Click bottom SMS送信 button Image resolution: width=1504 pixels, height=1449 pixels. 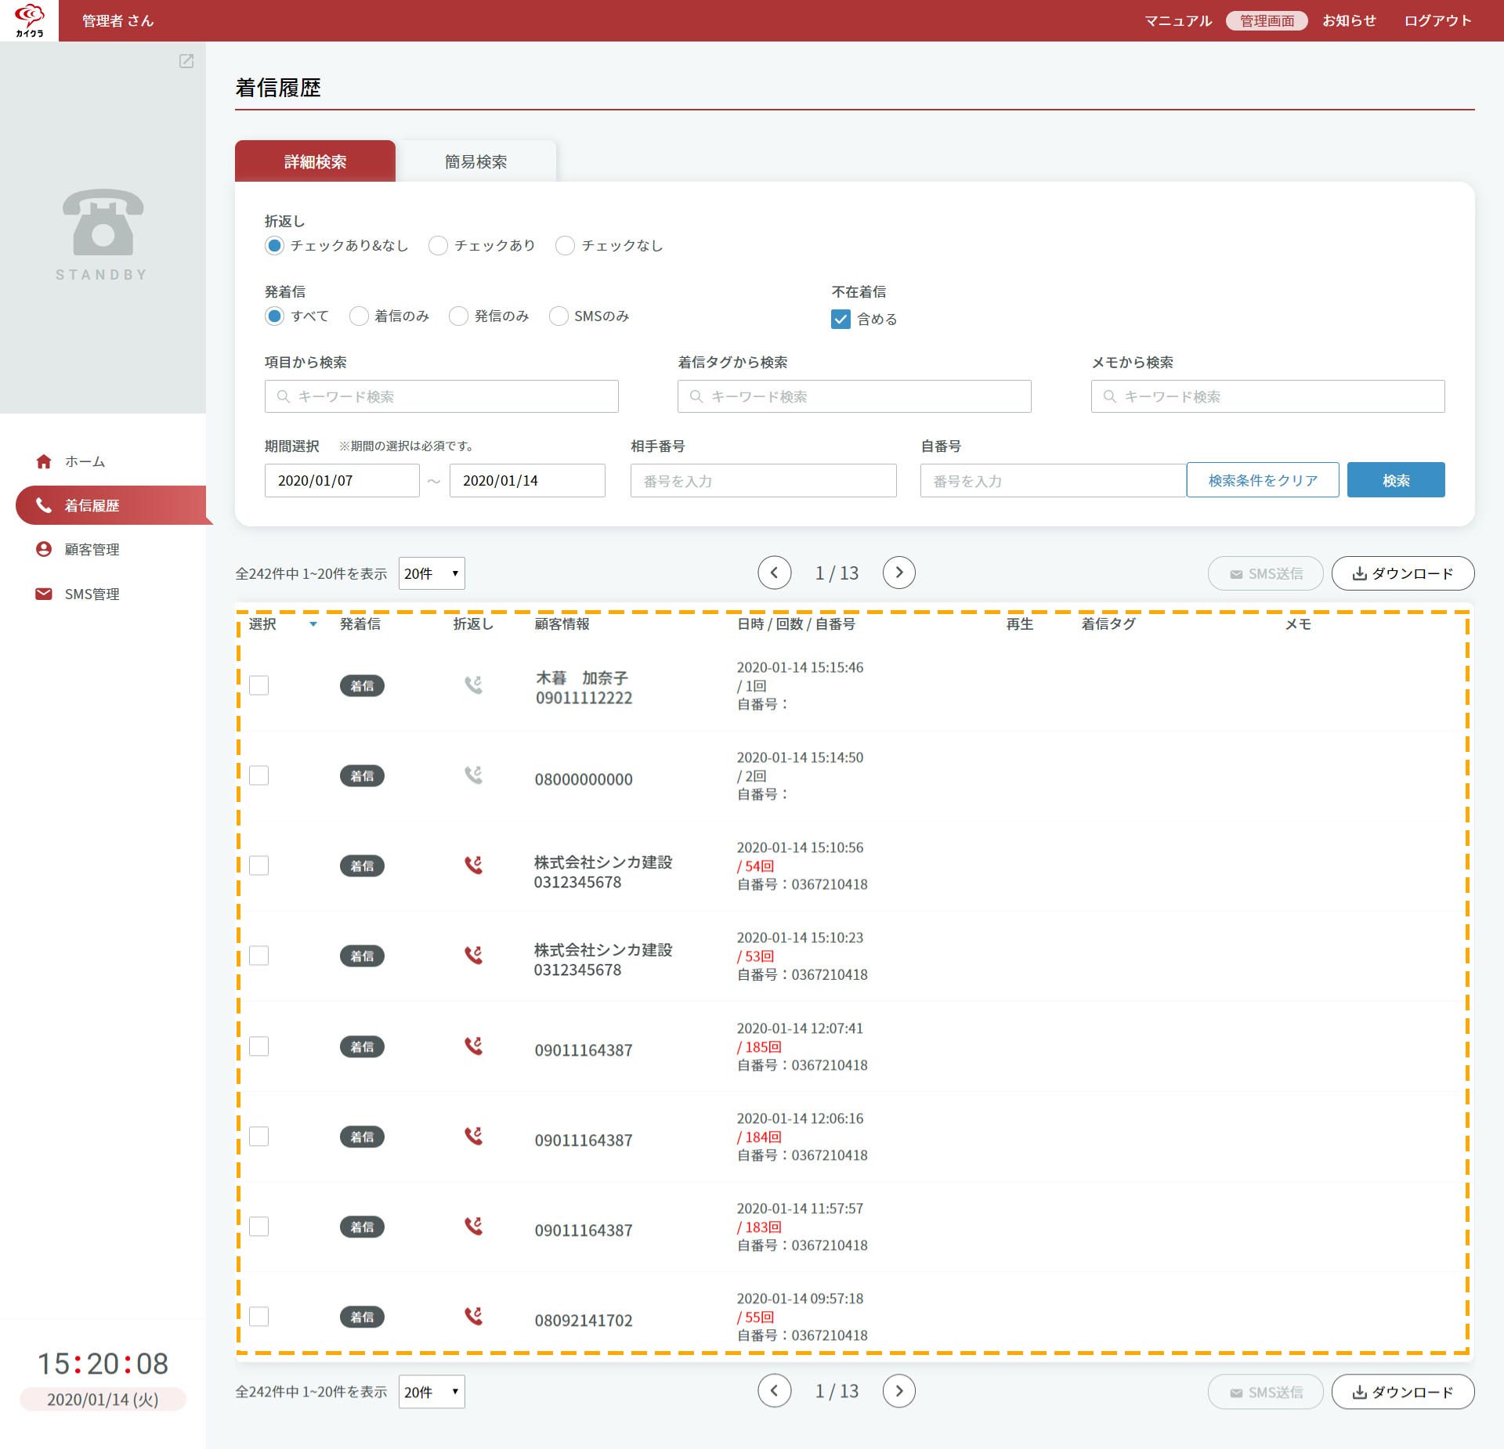(x=1266, y=1392)
